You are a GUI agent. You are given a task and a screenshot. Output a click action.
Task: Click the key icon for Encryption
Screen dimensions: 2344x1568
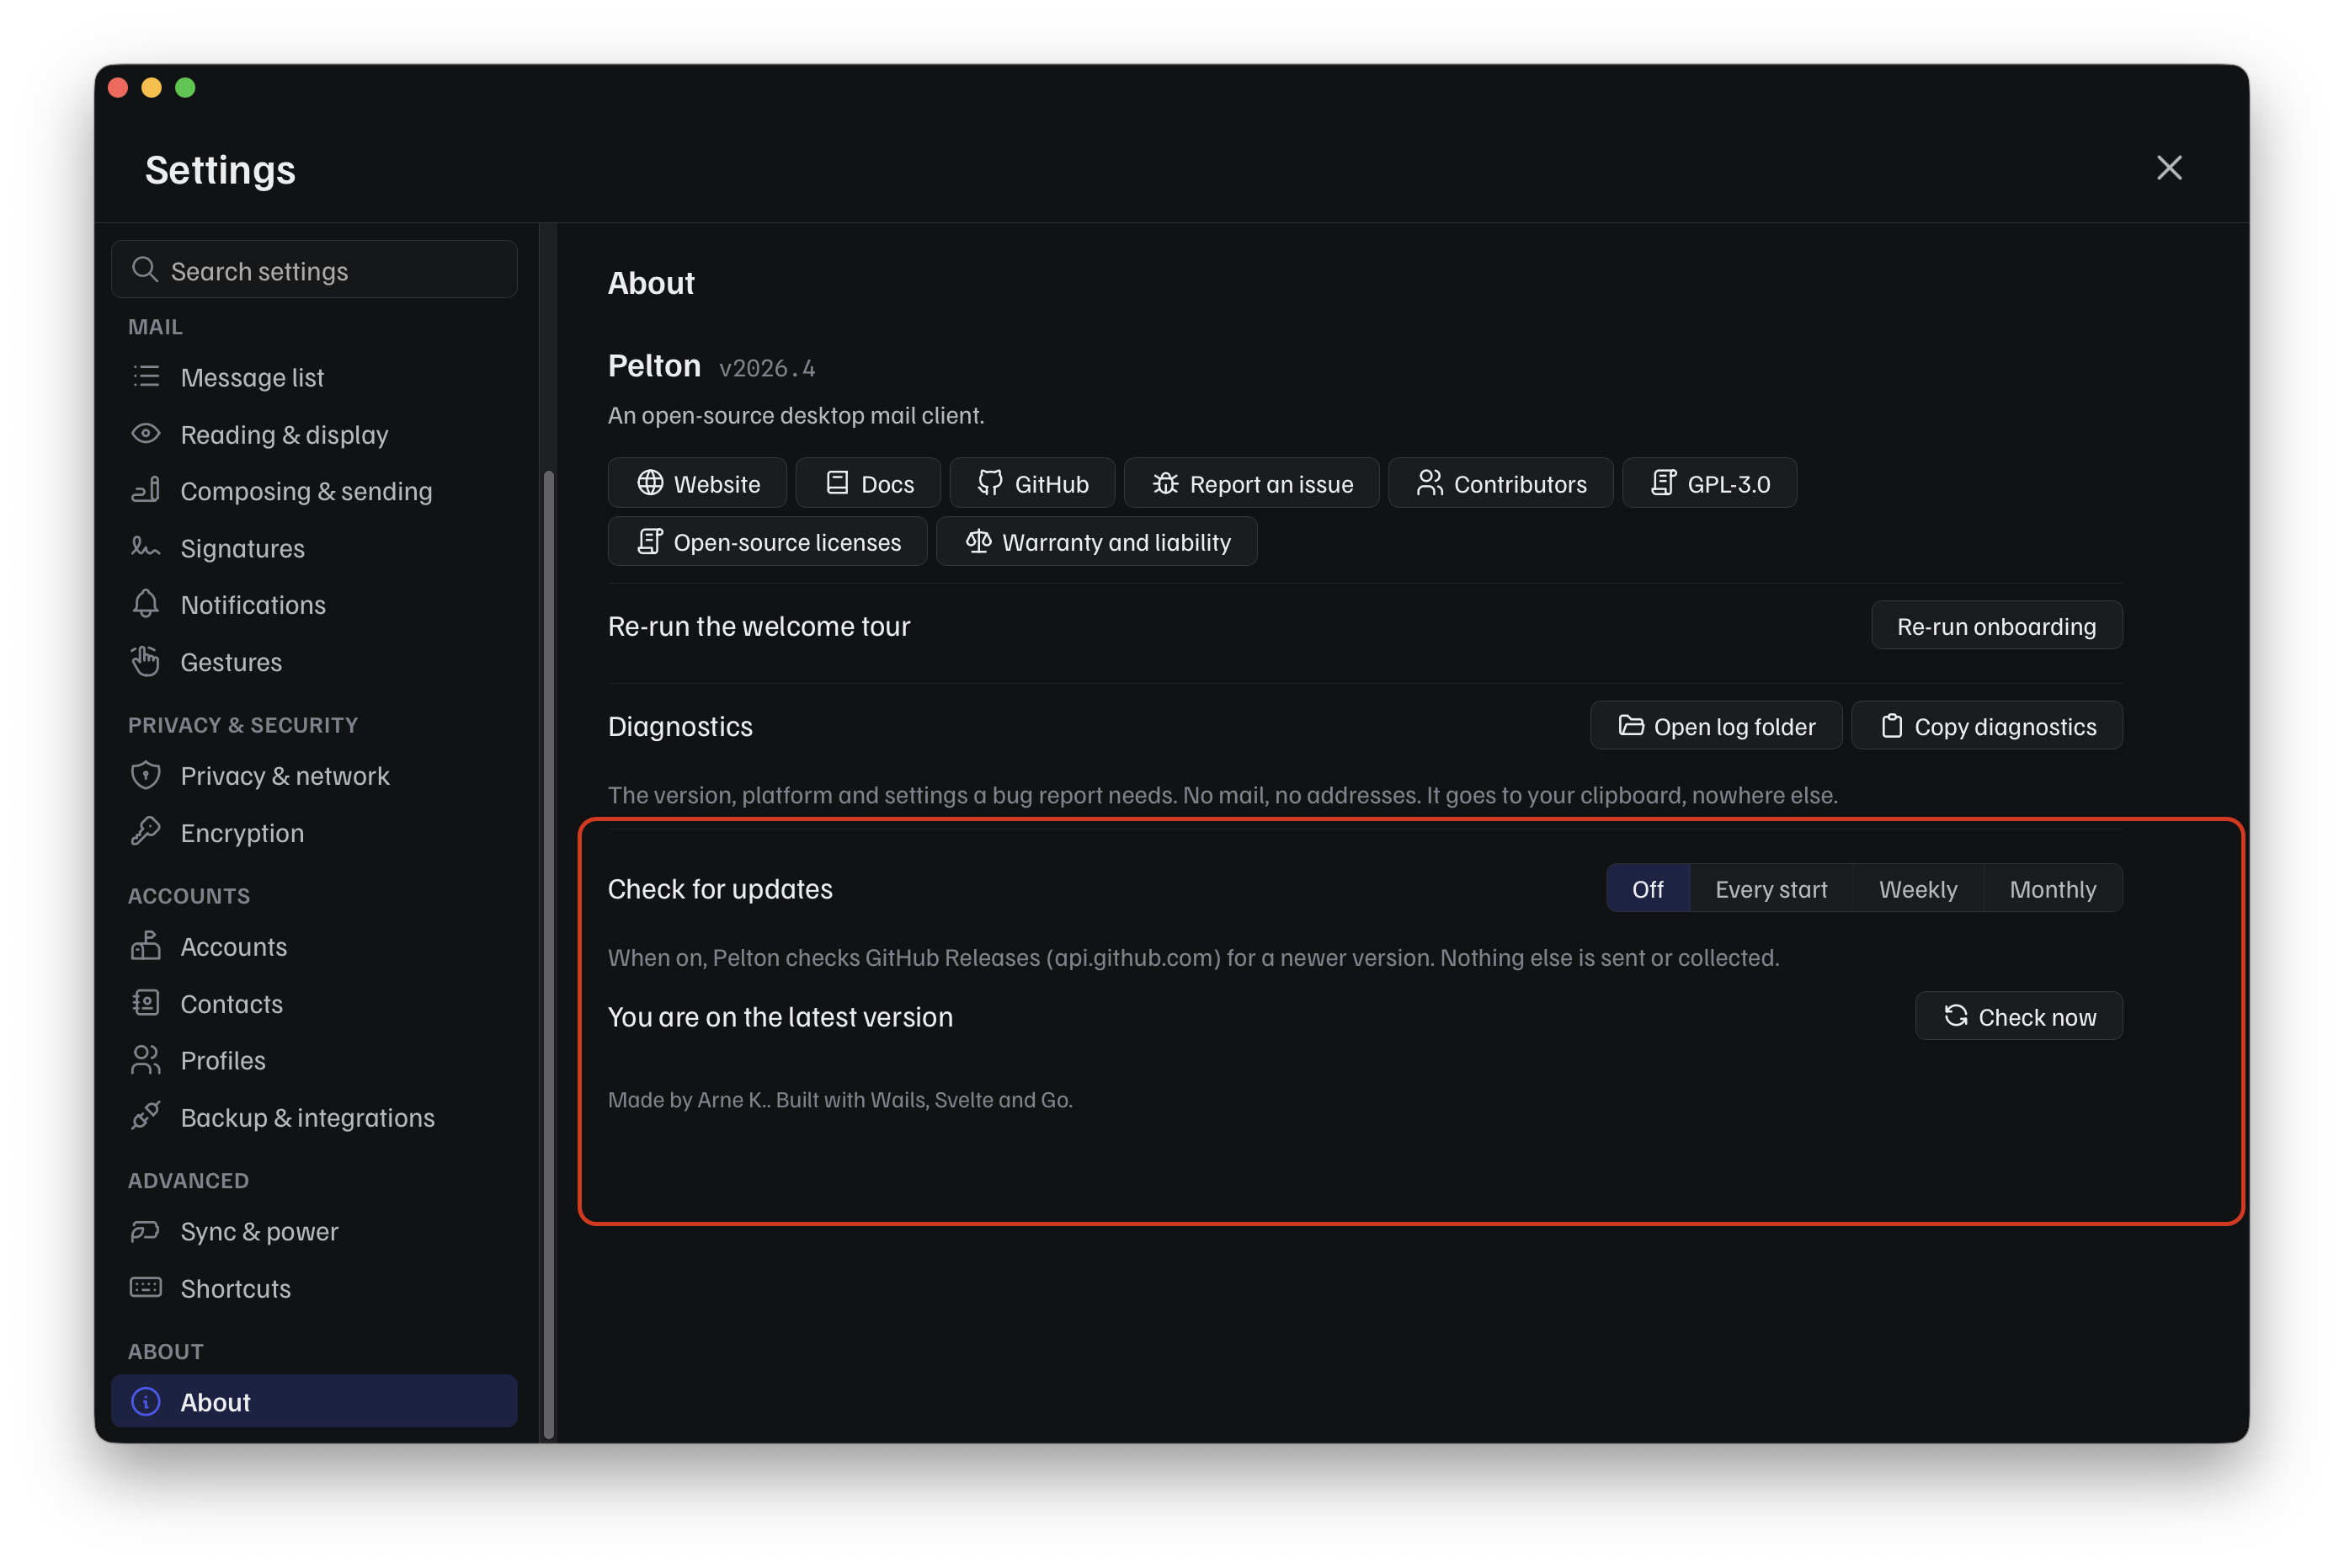click(x=146, y=832)
